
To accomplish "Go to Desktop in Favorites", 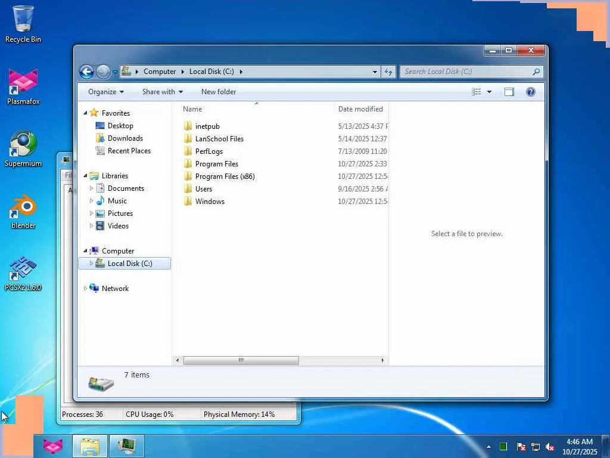I will pyautogui.click(x=114, y=125).
